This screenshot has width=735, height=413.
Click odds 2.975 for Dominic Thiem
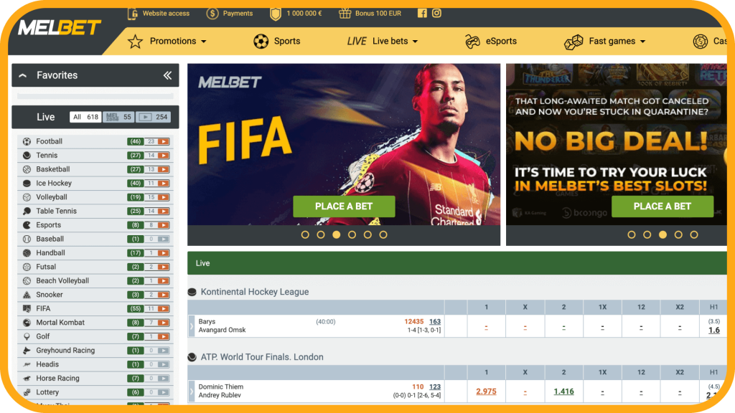tap(486, 391)
